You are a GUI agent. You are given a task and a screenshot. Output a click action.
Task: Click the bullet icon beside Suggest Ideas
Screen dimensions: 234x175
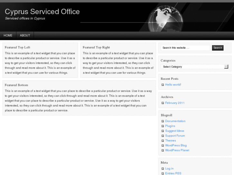pyautogui.click(x=163, y=131)
